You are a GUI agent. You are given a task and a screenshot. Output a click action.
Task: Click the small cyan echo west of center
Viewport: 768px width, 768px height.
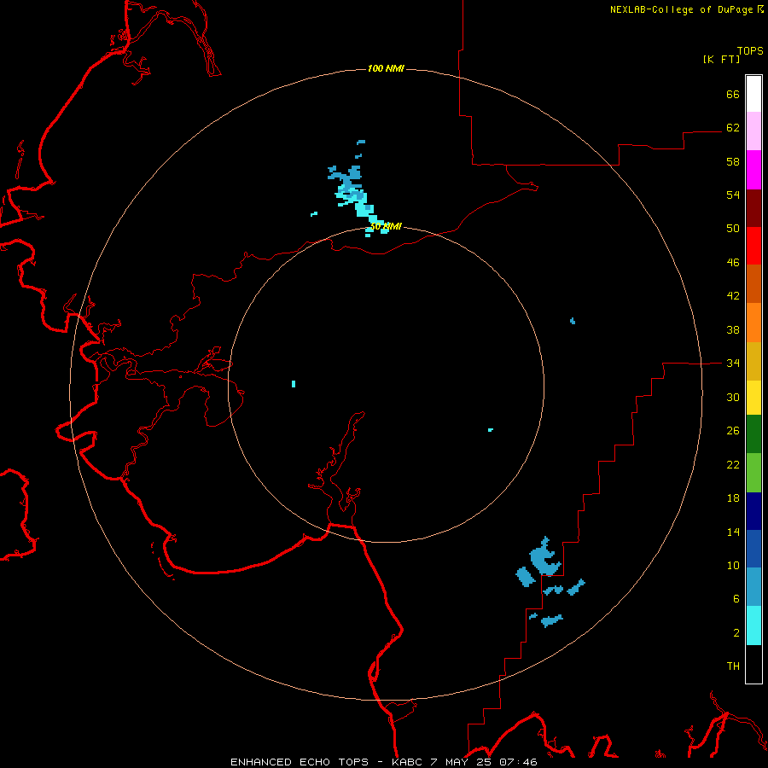(294, 383)
